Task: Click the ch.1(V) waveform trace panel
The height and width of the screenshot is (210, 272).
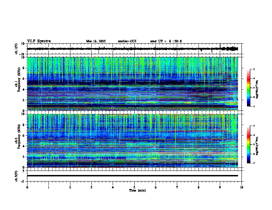Action: [135, 49]
